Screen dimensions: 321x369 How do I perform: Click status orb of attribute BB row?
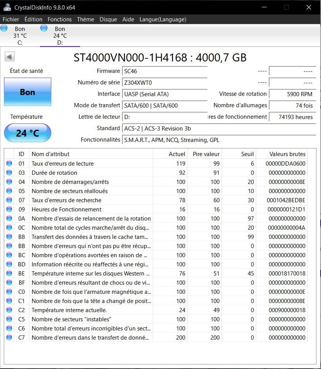pyautogui.click(x=9, y=246)
